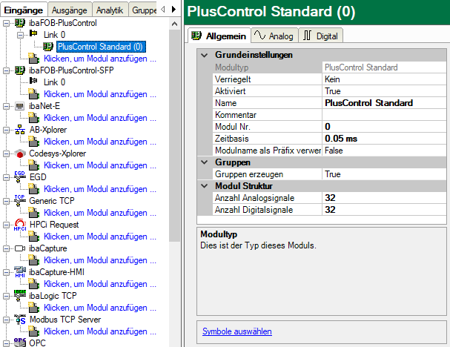Click add-module link under ibaLogic TCP
Image resolution: width=450 pixels, height=347 pixels.
[x=100, y=308]
